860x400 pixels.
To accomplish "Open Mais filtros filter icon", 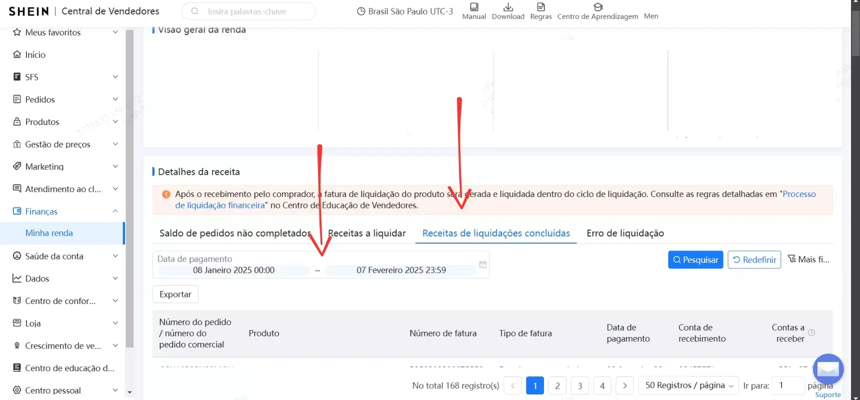I will 791,259.
